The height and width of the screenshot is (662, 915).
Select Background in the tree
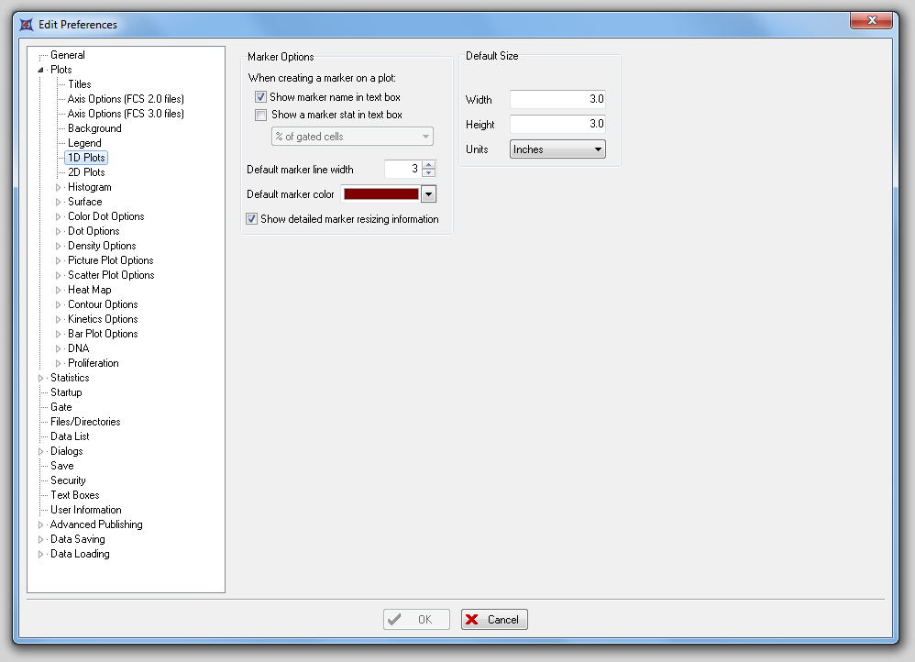[x=94, y=128]
